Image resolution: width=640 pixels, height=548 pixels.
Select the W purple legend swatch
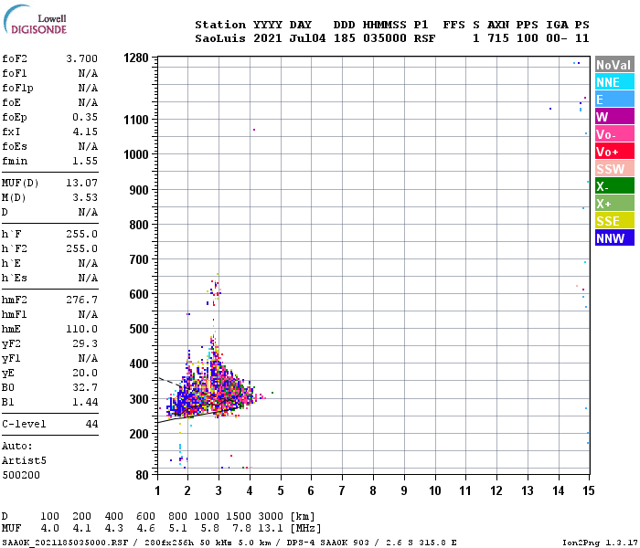tap(614, 117)
